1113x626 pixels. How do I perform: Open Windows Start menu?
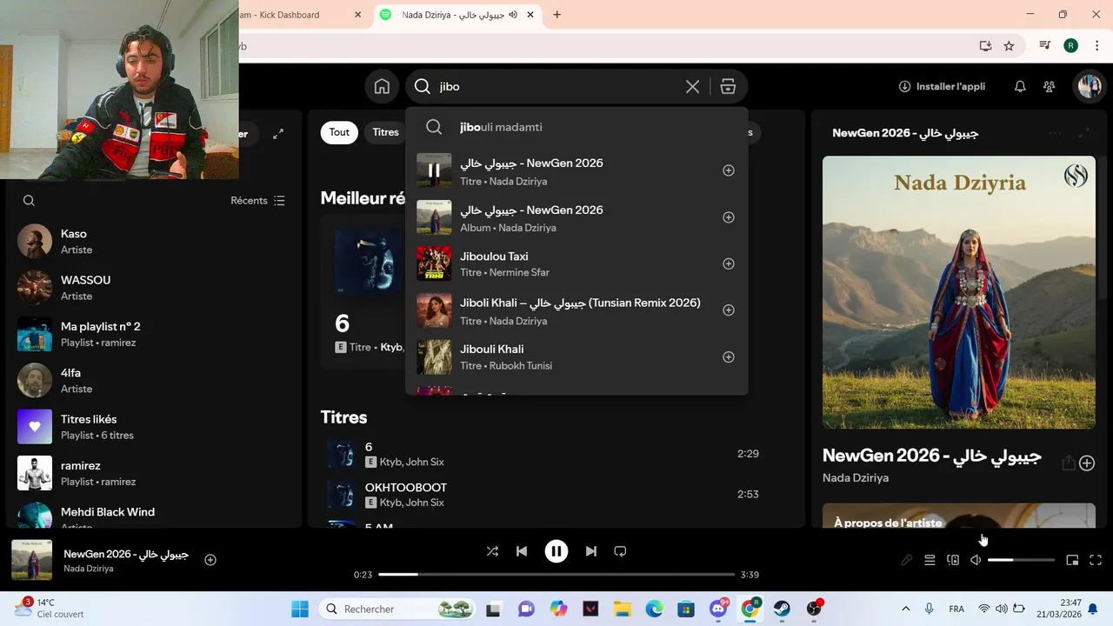pyautogui.click(x=300, y=609)
